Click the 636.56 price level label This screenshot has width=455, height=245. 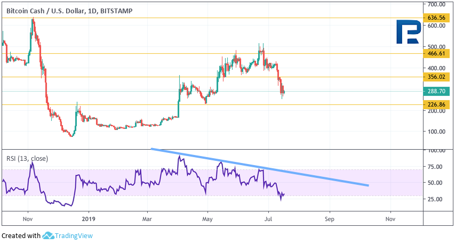pyautogui.click(x=436, y=18)
